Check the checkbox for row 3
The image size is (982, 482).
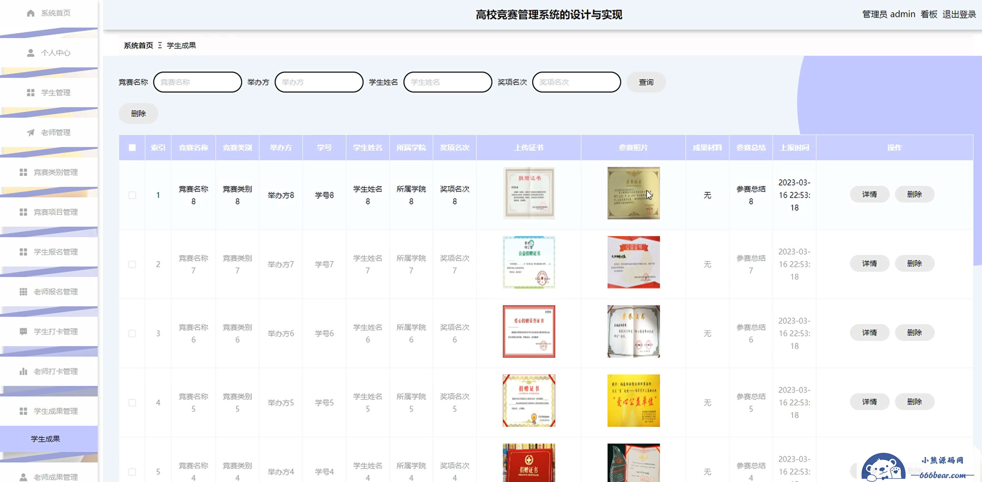coord(132,334)
